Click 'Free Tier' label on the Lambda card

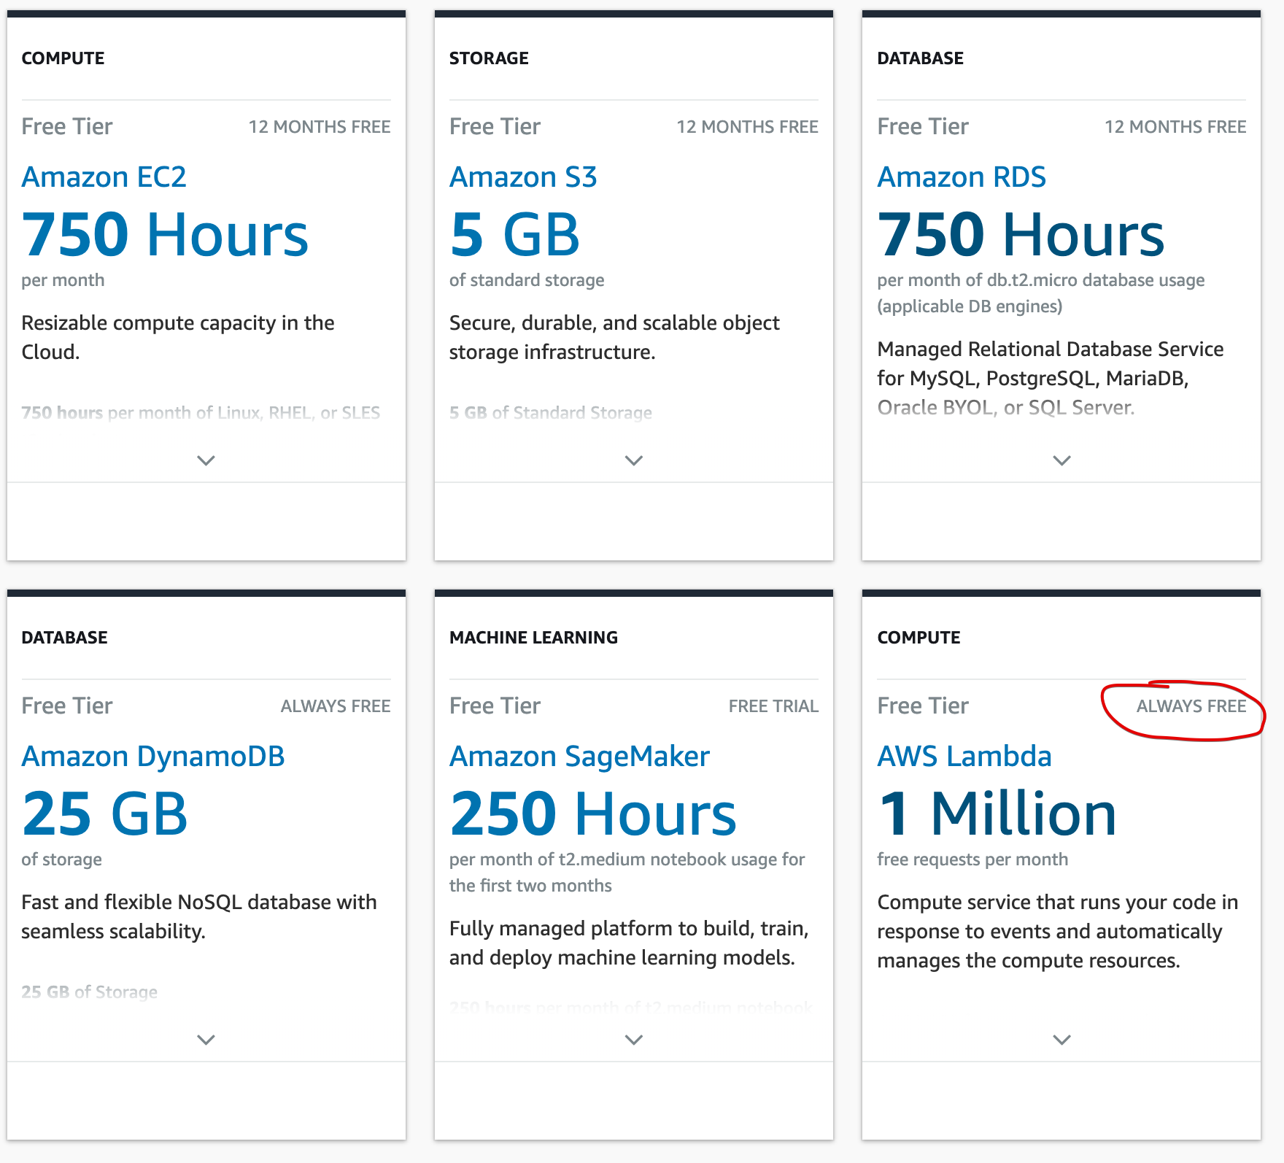coord(923,706)
